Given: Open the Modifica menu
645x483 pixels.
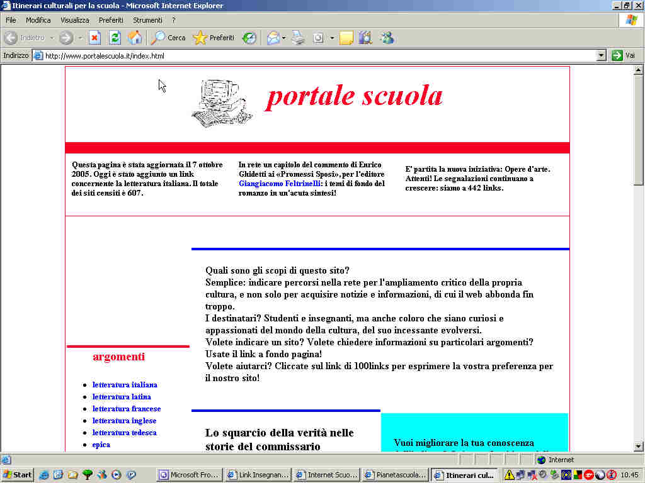Looking at the screenshot, I should click(38, 20).
